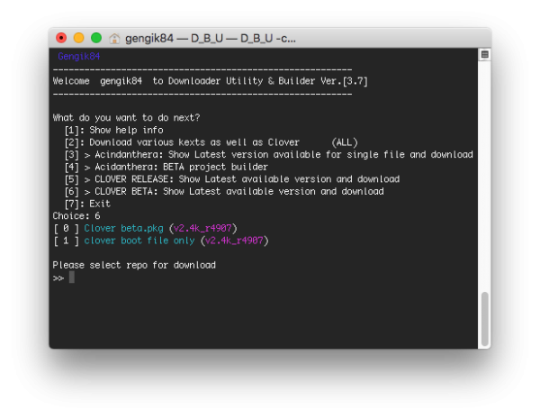
Task: Click the 'Welcome gengik84 to Downloader Utility' line
Action: 210,81
